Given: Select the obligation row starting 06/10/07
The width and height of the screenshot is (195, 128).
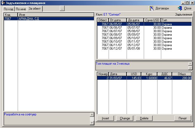Looking at the screenshot, I should pyautogui.click(x=144, y=41).
